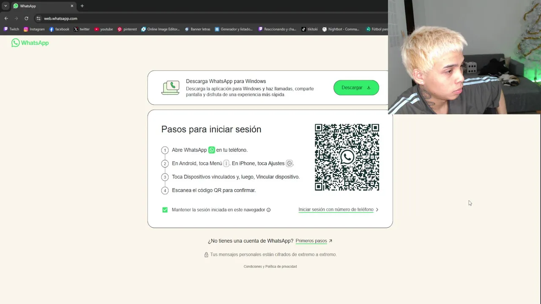This screenshot has height=304, width=541.
Task: Click the info icon beside Mantener la sesión
Action: pos(268,210)
